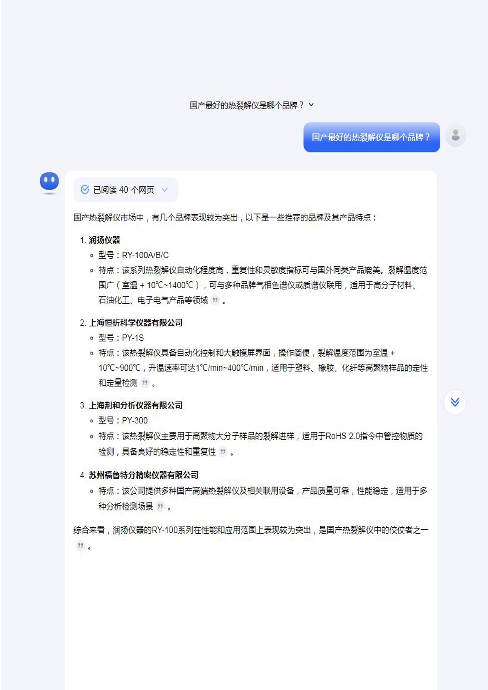Open citation quote icon after 稳定性和重复性
This screenshot has width=488, height=690.
tap(223, 451)
